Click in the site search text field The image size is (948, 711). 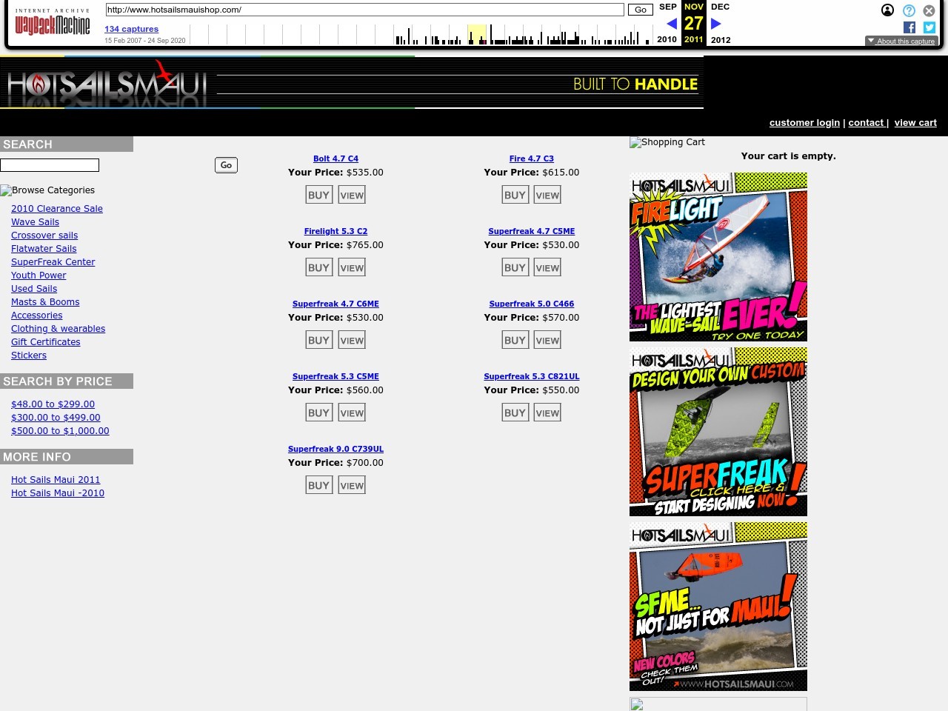[x=50, y=165]
